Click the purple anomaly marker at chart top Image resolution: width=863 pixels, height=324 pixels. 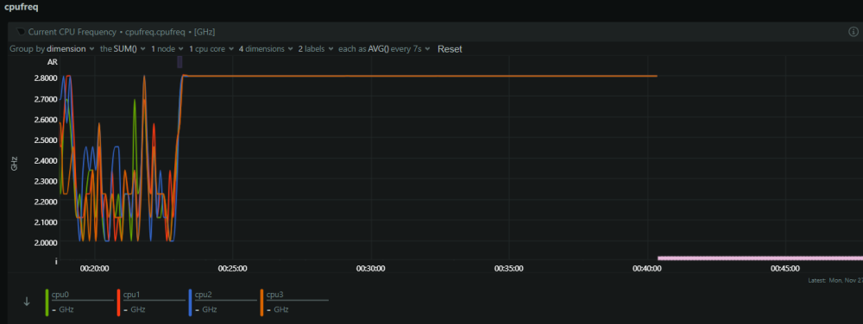(x=180, y=62)
